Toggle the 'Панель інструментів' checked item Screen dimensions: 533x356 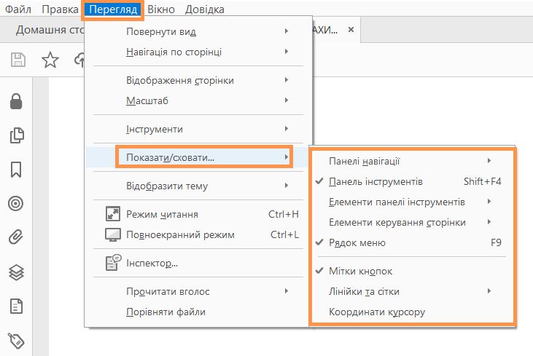tap(376, 181)
